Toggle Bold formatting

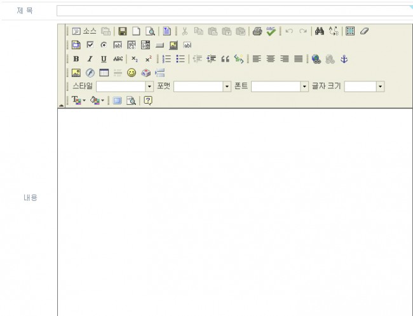76,59
